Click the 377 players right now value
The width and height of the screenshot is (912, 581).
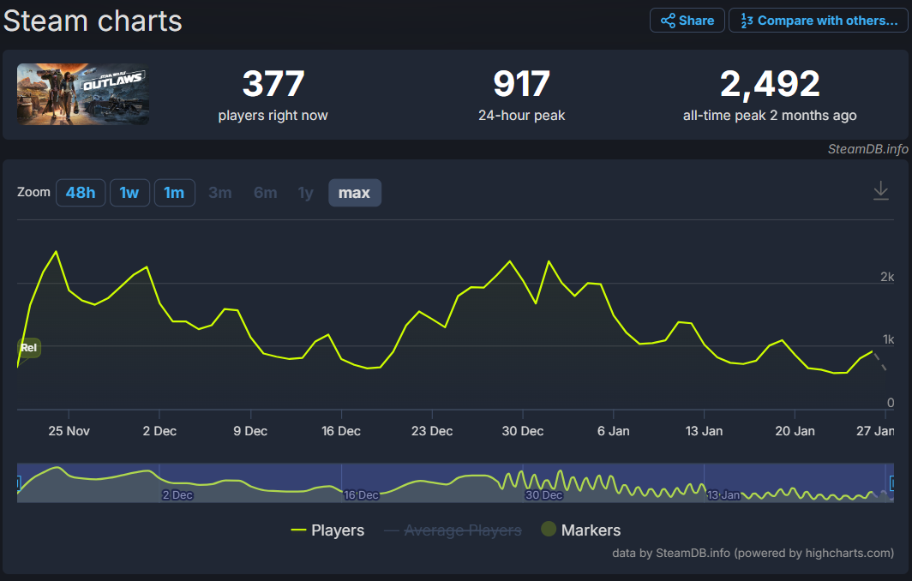[273, 83]
